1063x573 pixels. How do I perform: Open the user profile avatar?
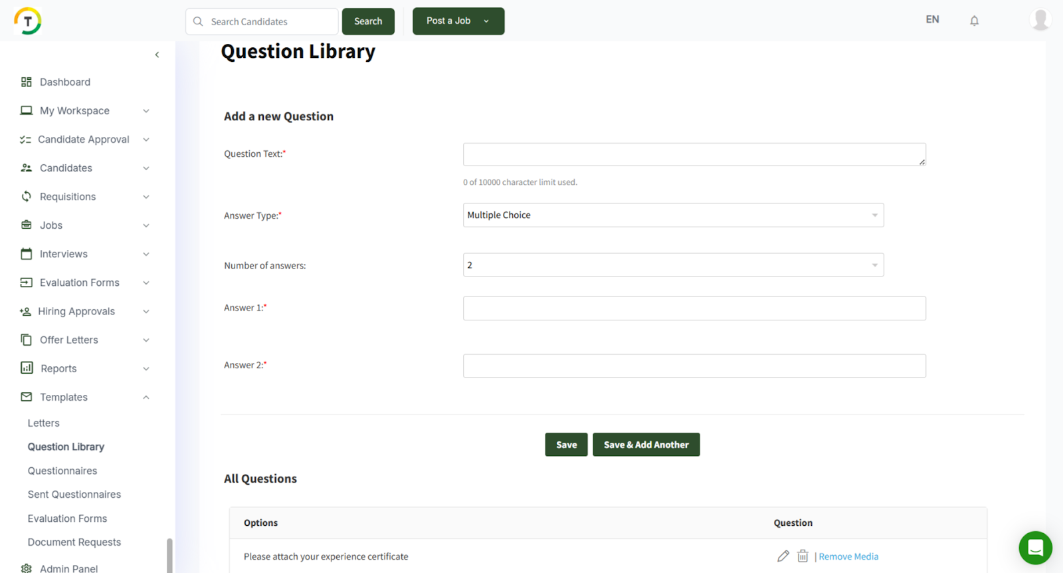[x=1040, y=20]
